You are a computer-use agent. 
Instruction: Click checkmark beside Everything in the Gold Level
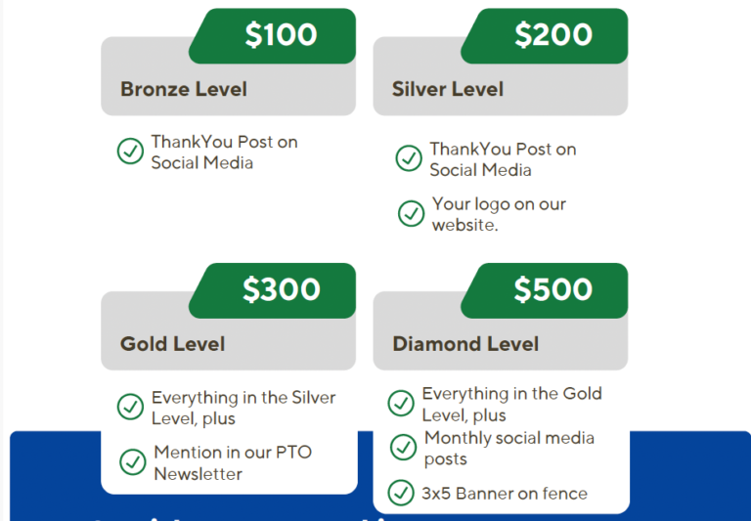point(400,403)
